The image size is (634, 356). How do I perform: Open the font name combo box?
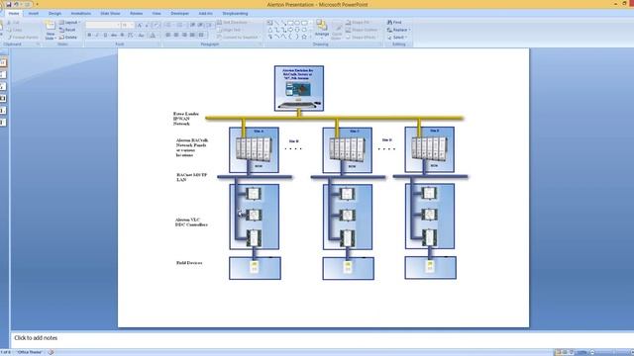[103, 25]
